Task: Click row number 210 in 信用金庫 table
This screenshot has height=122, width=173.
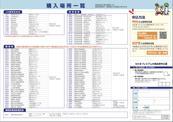Action: [71, 32]
